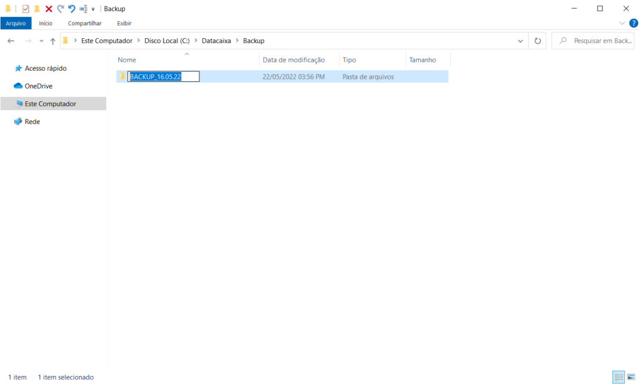
Task: Open Customize Quick Access Toolbar dropdown
Action: (x=93, y=9)
